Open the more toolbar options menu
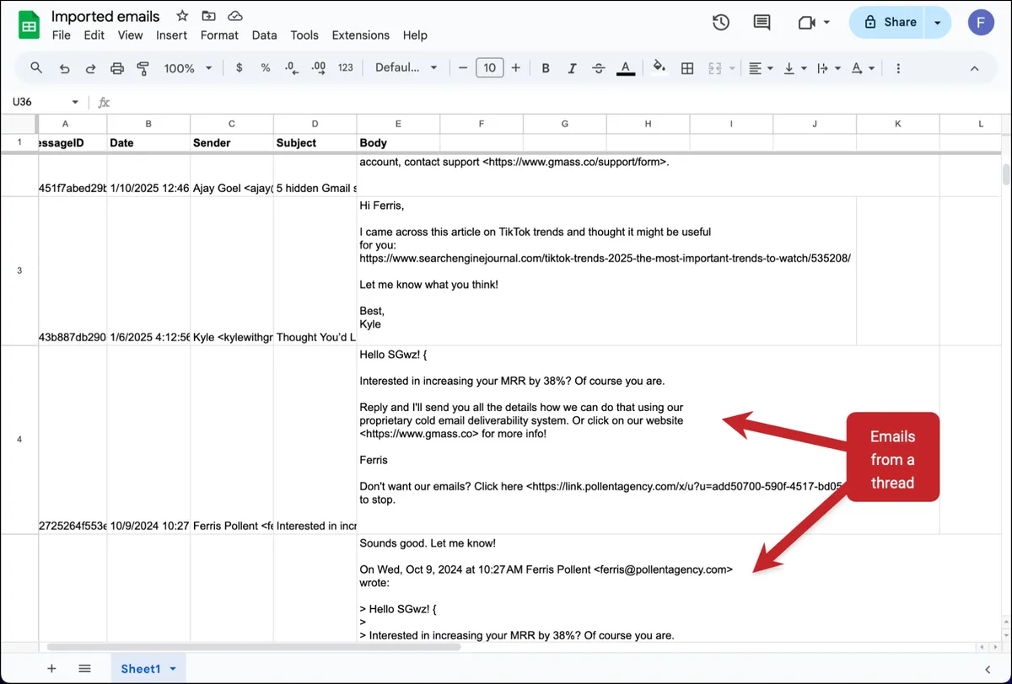The image size is (1012, 684). 898,68
